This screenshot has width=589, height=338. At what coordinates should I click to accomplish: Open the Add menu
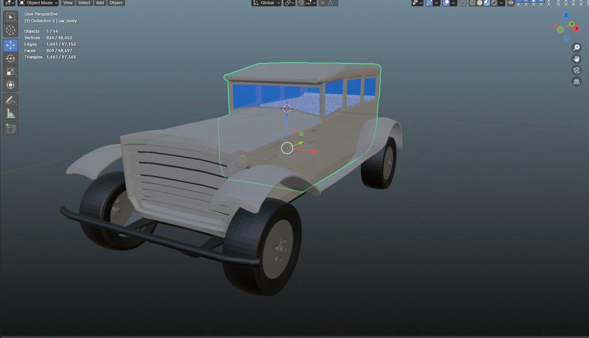tap(100, 3)
